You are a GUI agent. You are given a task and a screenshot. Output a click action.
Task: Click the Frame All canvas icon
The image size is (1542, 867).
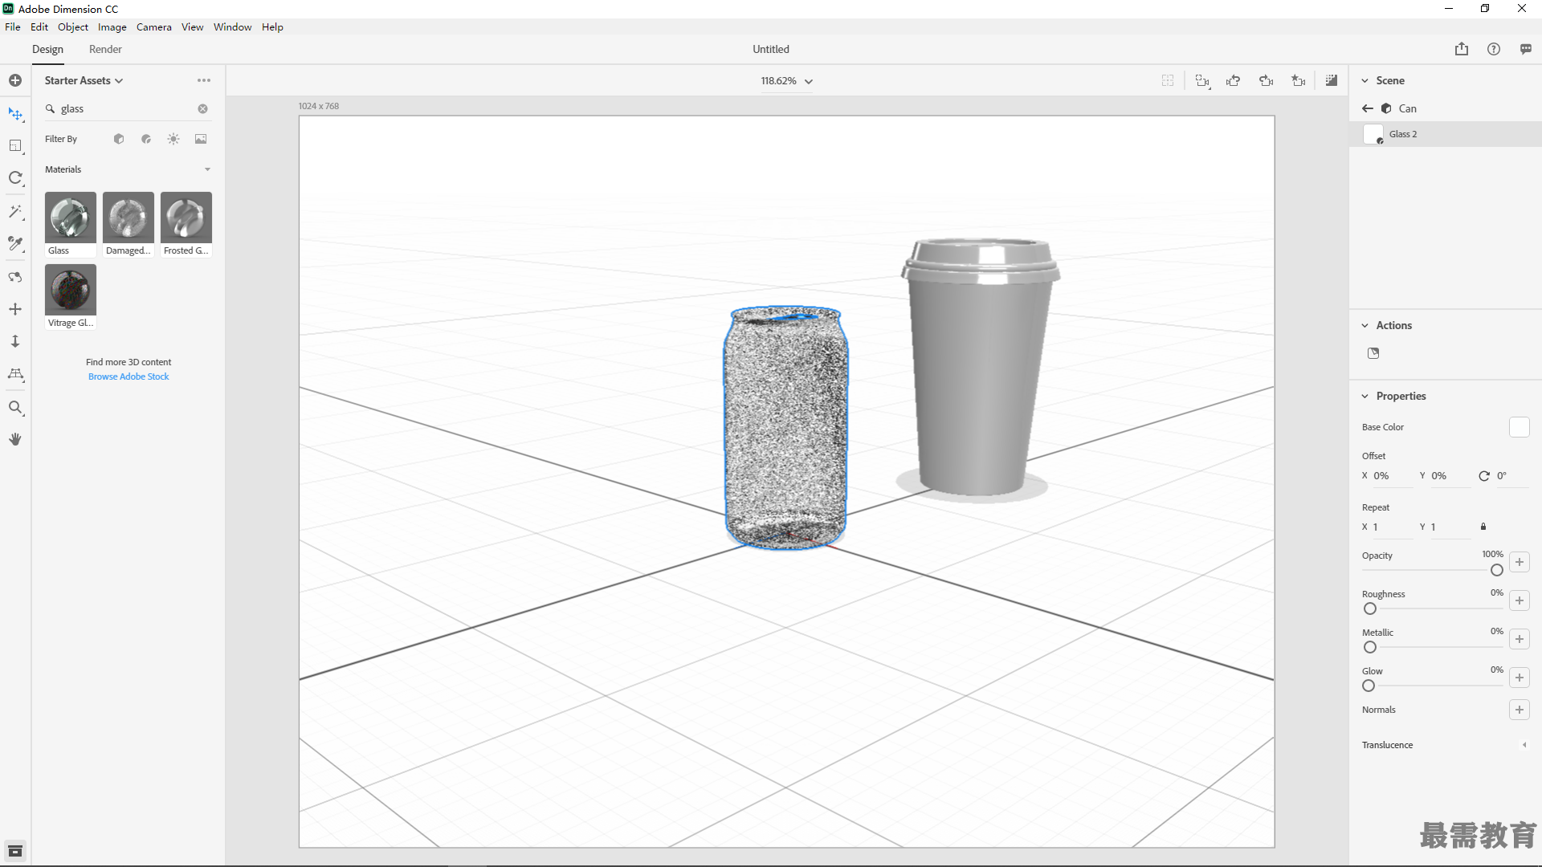1168,80
